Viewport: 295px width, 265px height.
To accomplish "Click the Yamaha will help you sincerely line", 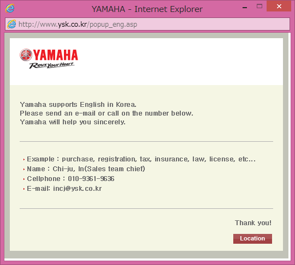I will (x=73, y=122).
